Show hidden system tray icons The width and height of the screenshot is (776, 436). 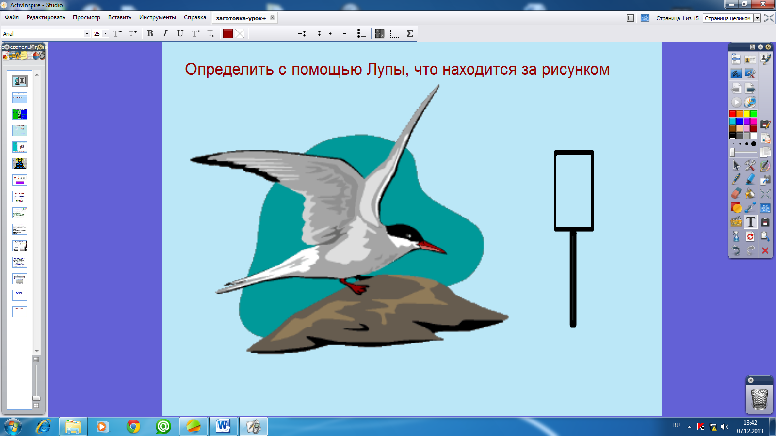pyautogui.click(x=689, y=427)
